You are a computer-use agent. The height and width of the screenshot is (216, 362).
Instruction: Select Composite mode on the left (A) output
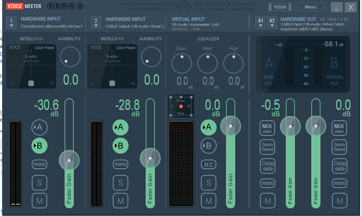tap(268, 166)
